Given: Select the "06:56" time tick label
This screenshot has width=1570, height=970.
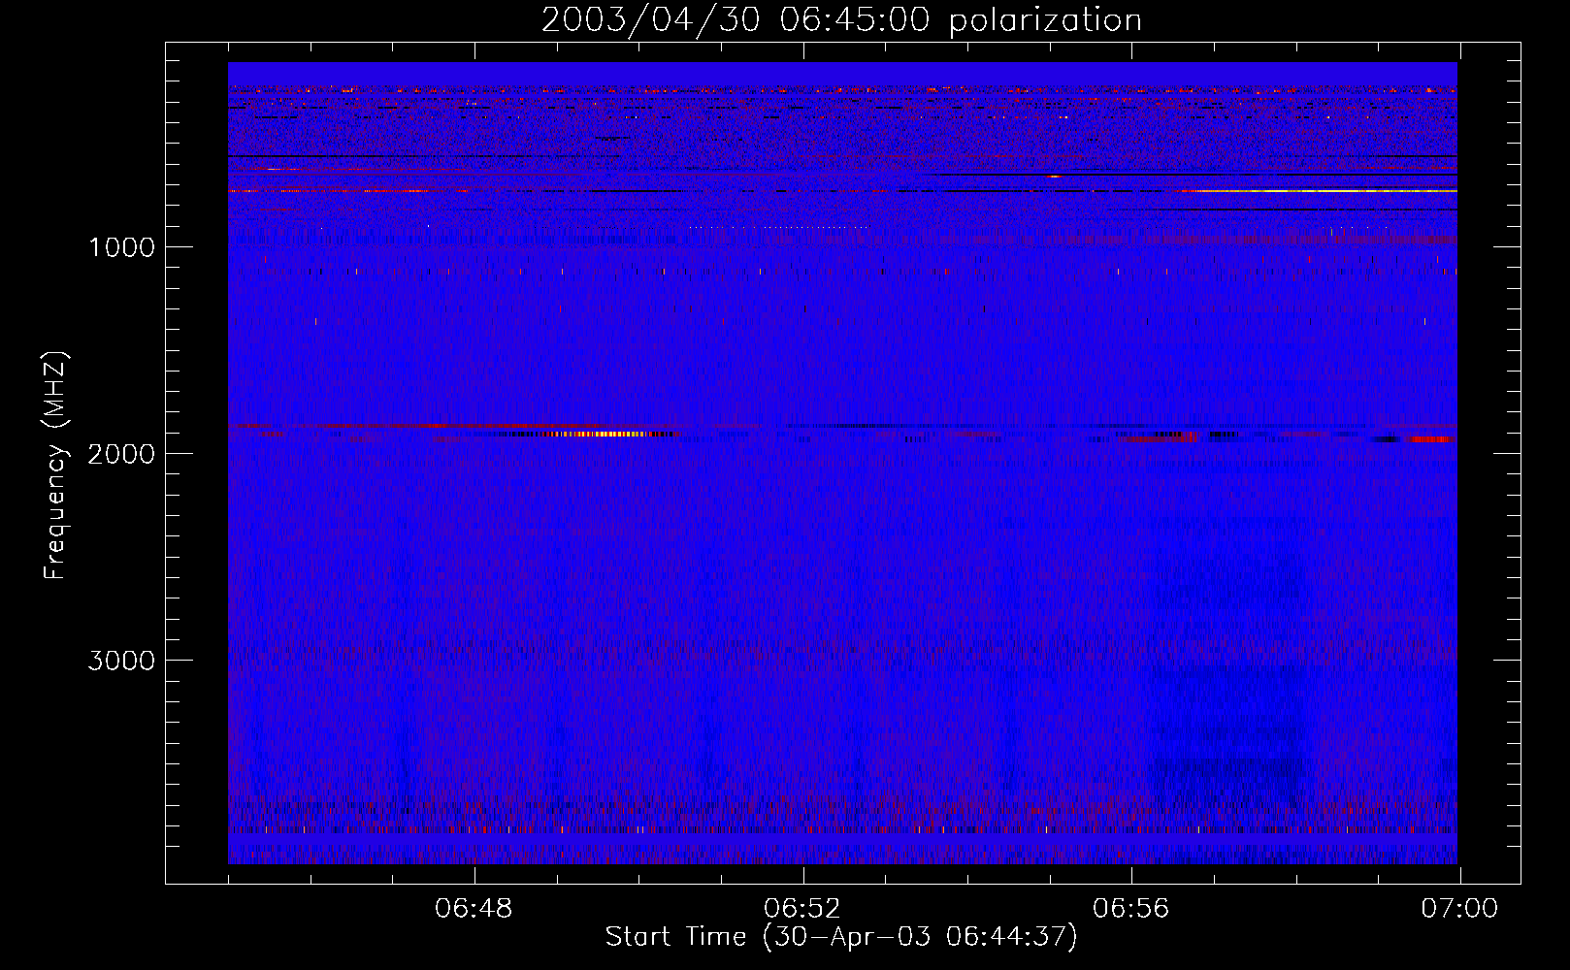Looking at the screenshot, I should click(1131, 909).
